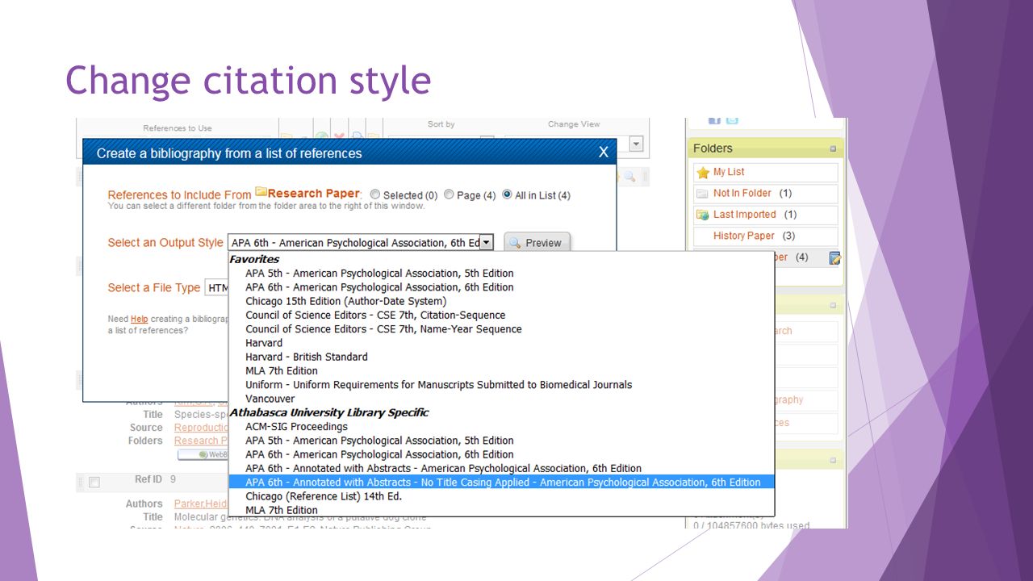Click the Favorites group heading

[x=254, y=259]
